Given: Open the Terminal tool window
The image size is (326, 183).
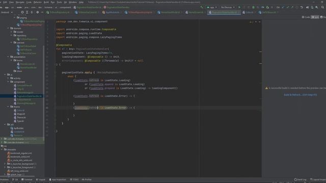Looking at the screenshot, I should (27, 179).
